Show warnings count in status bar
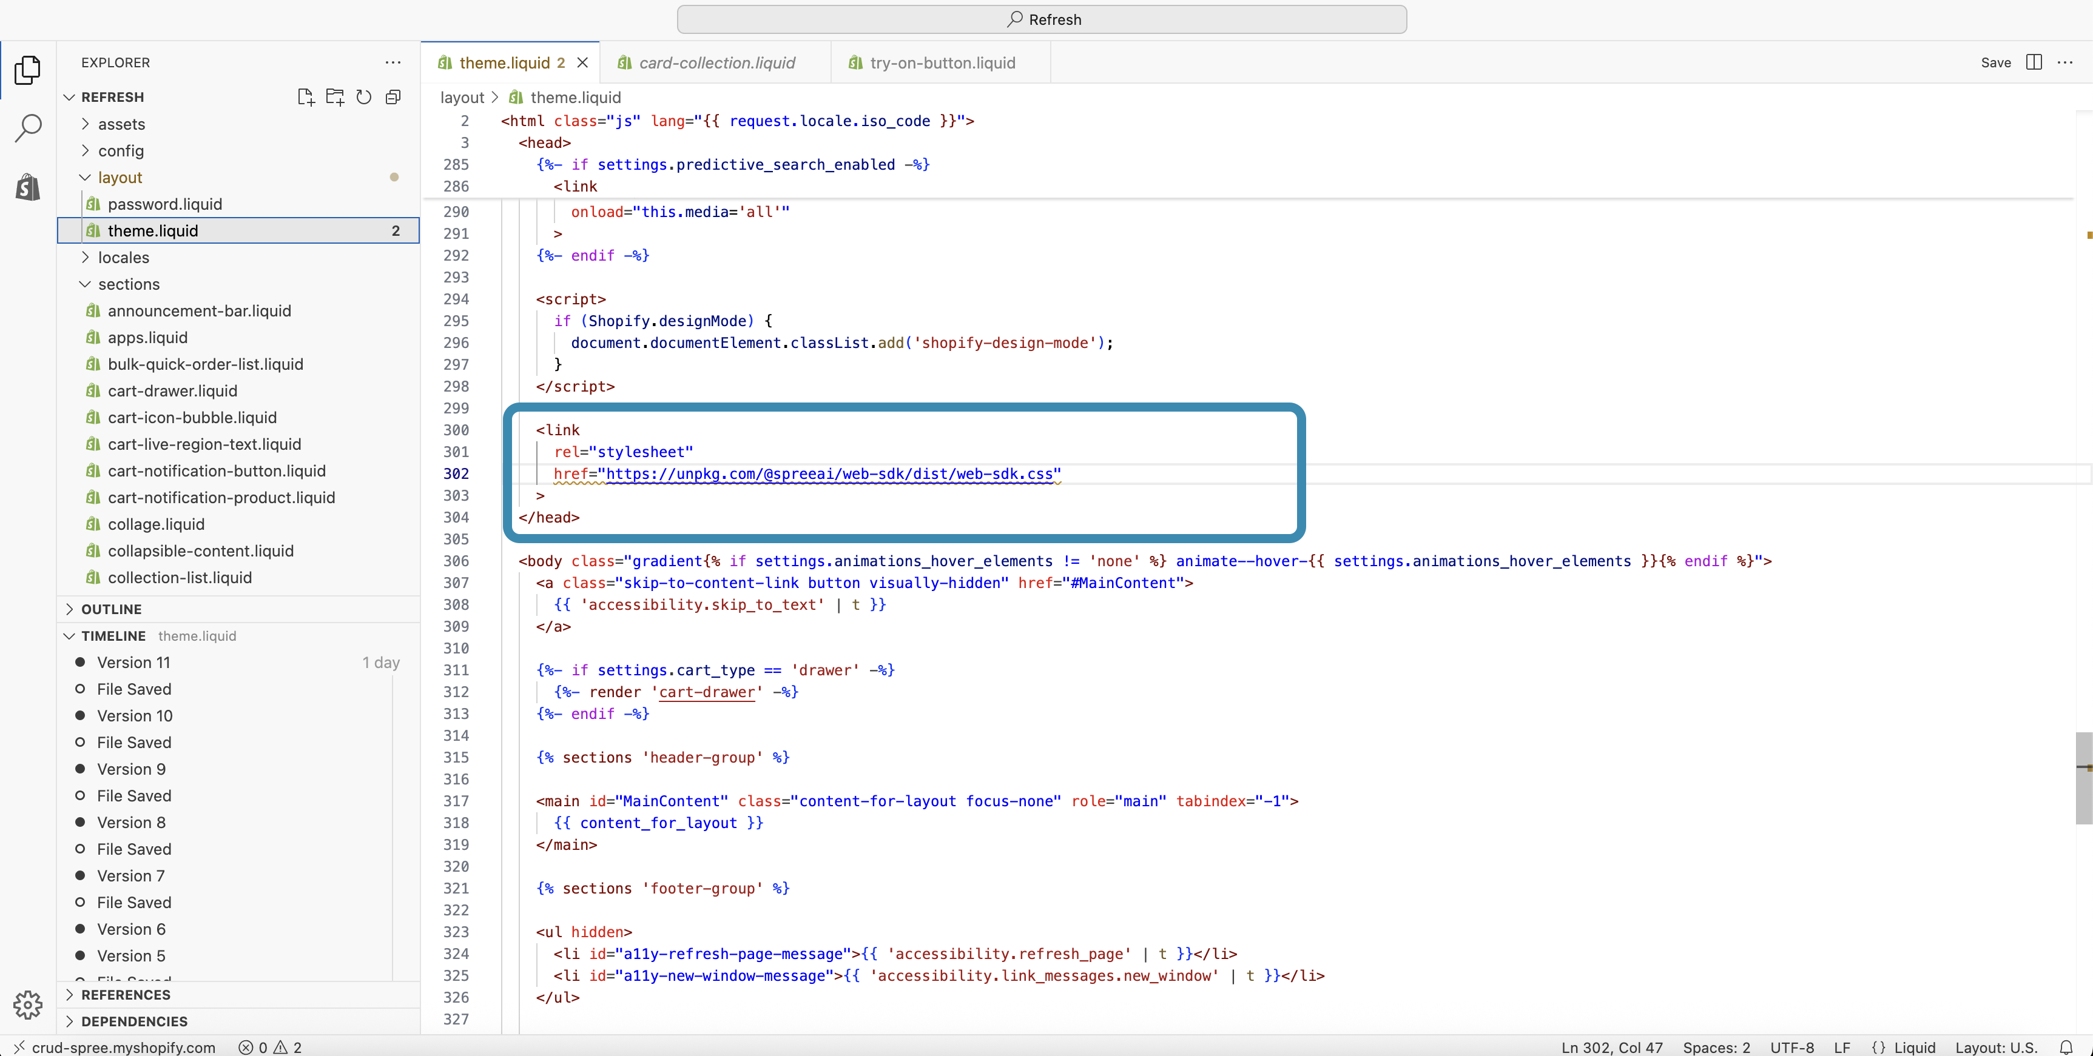Screen dimensions: 2093x1056 [288, 1047]
